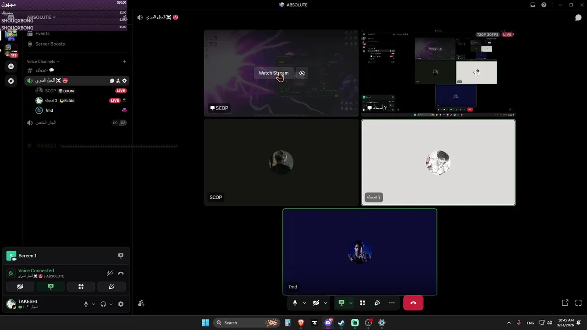
Task: Create an invite for the voice channel
Action: click(x=118, y=81)
